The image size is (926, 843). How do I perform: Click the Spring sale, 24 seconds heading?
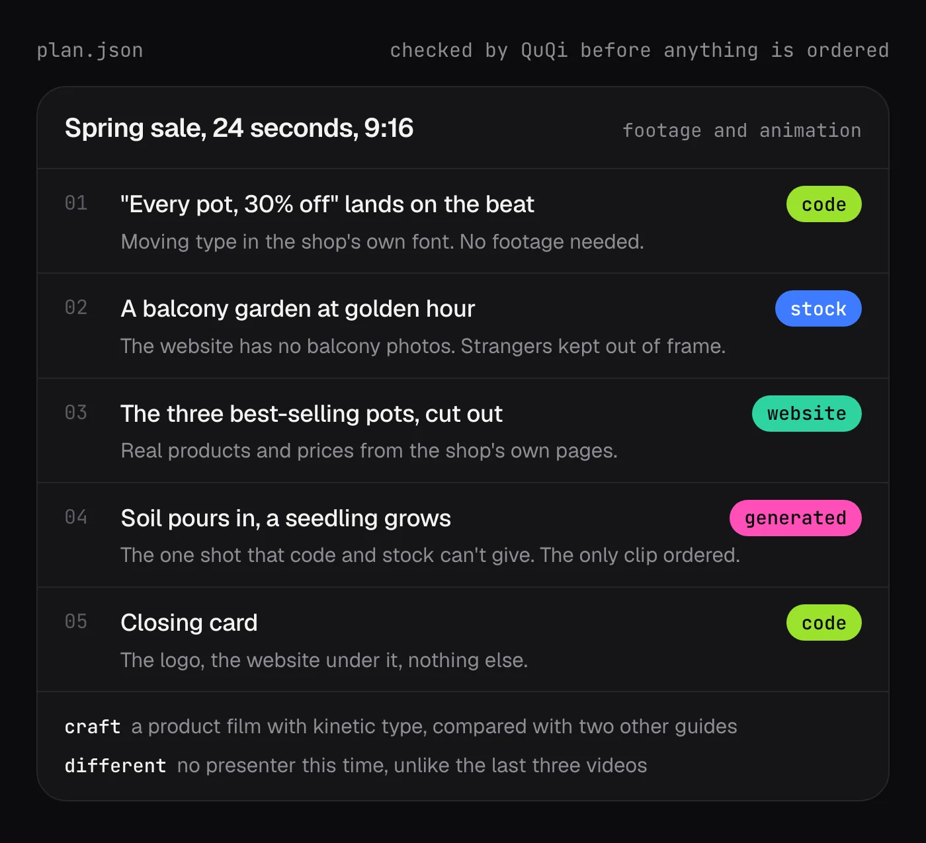click(239, 128)
